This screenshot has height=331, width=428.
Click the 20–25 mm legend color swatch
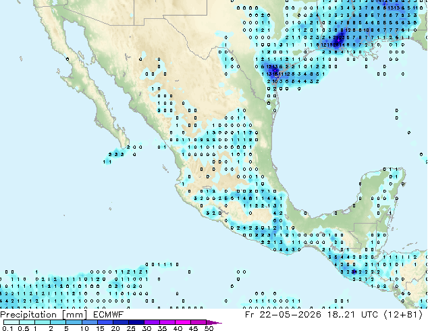click(121, 322)
